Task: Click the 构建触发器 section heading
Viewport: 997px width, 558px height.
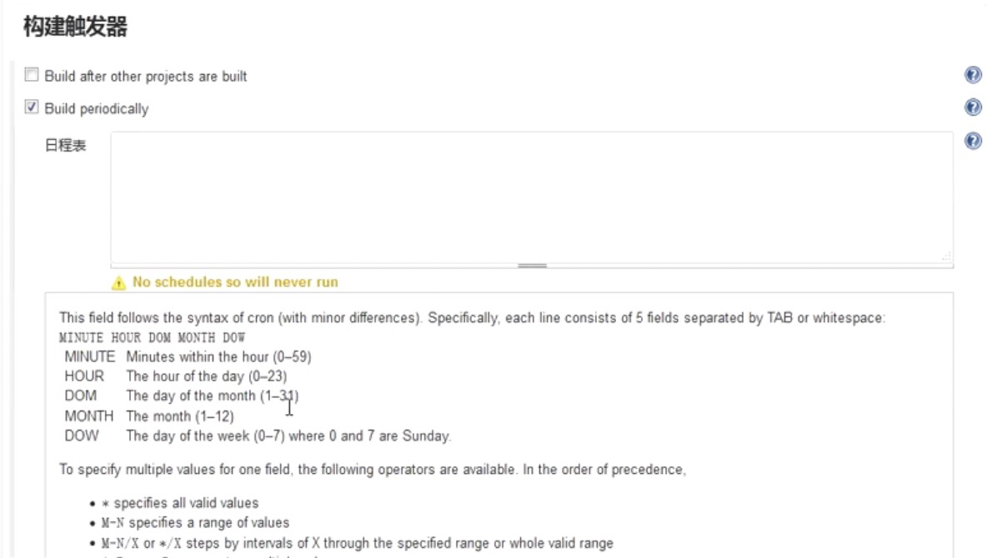Action: (75, 27)
